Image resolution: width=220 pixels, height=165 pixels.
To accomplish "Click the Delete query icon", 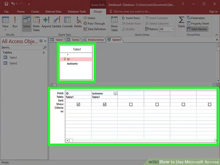I will pos(78,22).
